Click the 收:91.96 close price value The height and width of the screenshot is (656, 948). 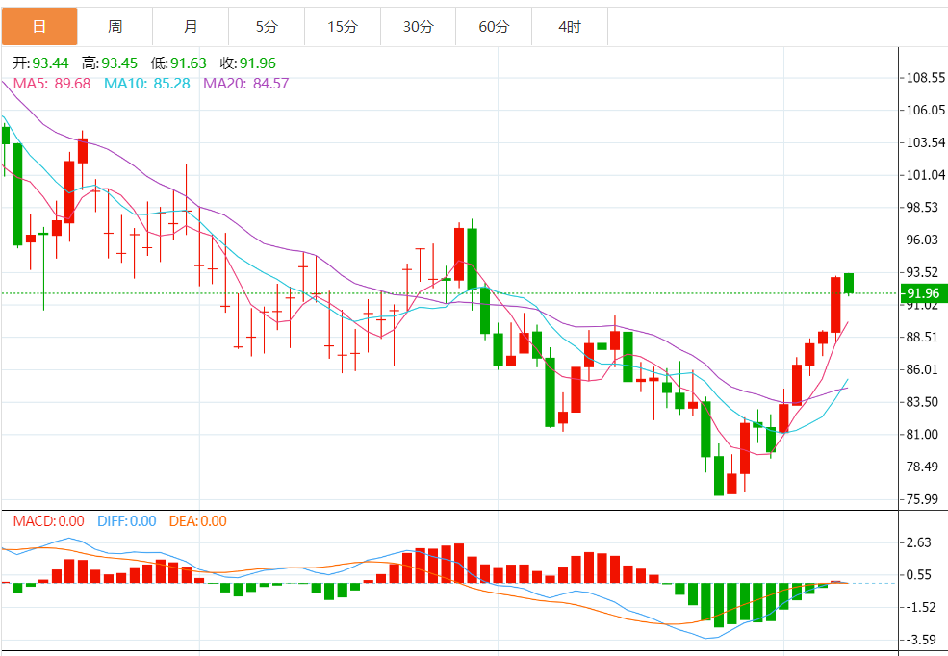pyautogui.click(x=248, y=63)
